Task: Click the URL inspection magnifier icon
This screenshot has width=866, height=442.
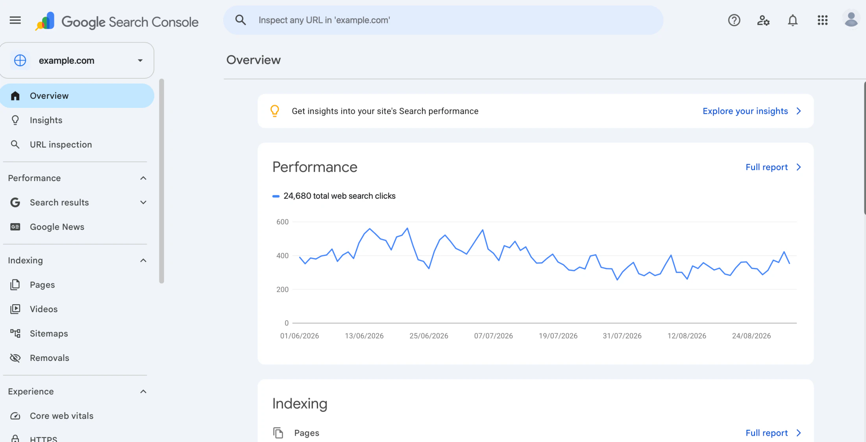Action: 15,144
